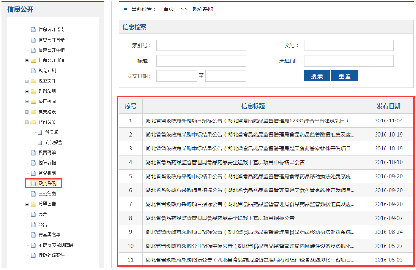Screen dimensions: 416x270
Task: Click the document icon next to 信息公开指南
Action: point(33,30)
